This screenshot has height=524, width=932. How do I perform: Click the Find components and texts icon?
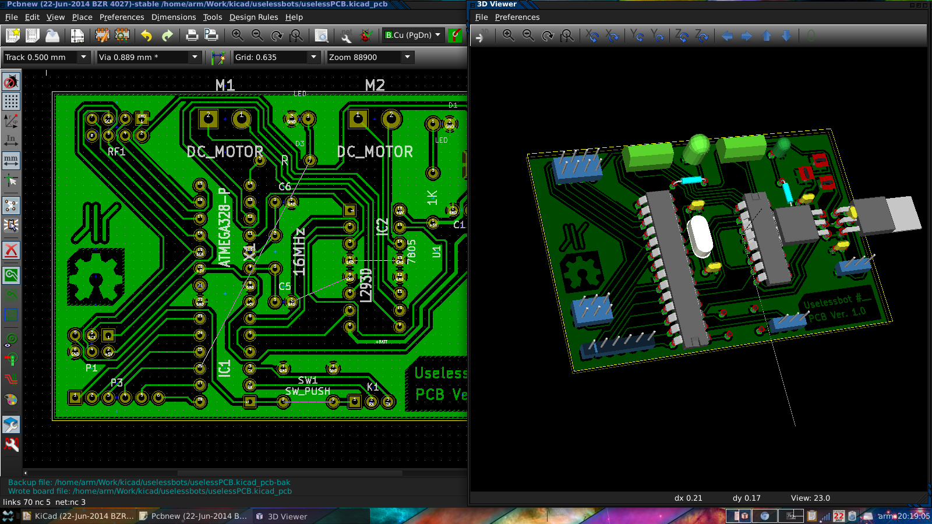coord(321,36)
